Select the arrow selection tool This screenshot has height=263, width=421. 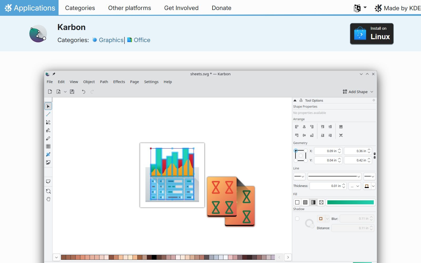tap(48, 106)
